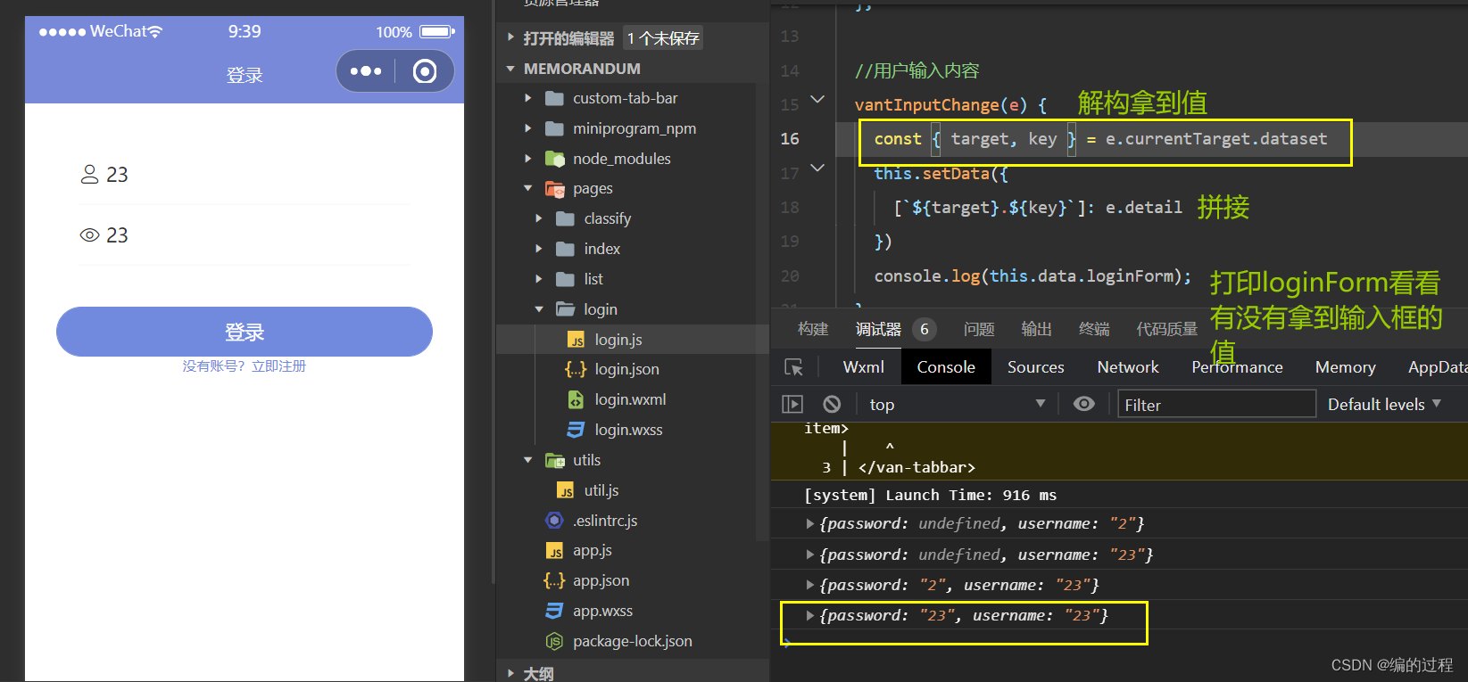This screenshot has width=1468, height=682.
Task: Click the password field showing 23
Action: pos(245,235)
